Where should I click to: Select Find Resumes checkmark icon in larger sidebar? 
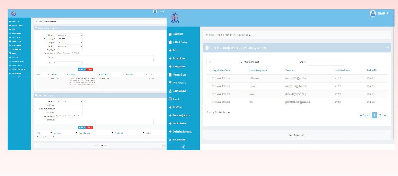pyautogui.click(x=170, y=83)
